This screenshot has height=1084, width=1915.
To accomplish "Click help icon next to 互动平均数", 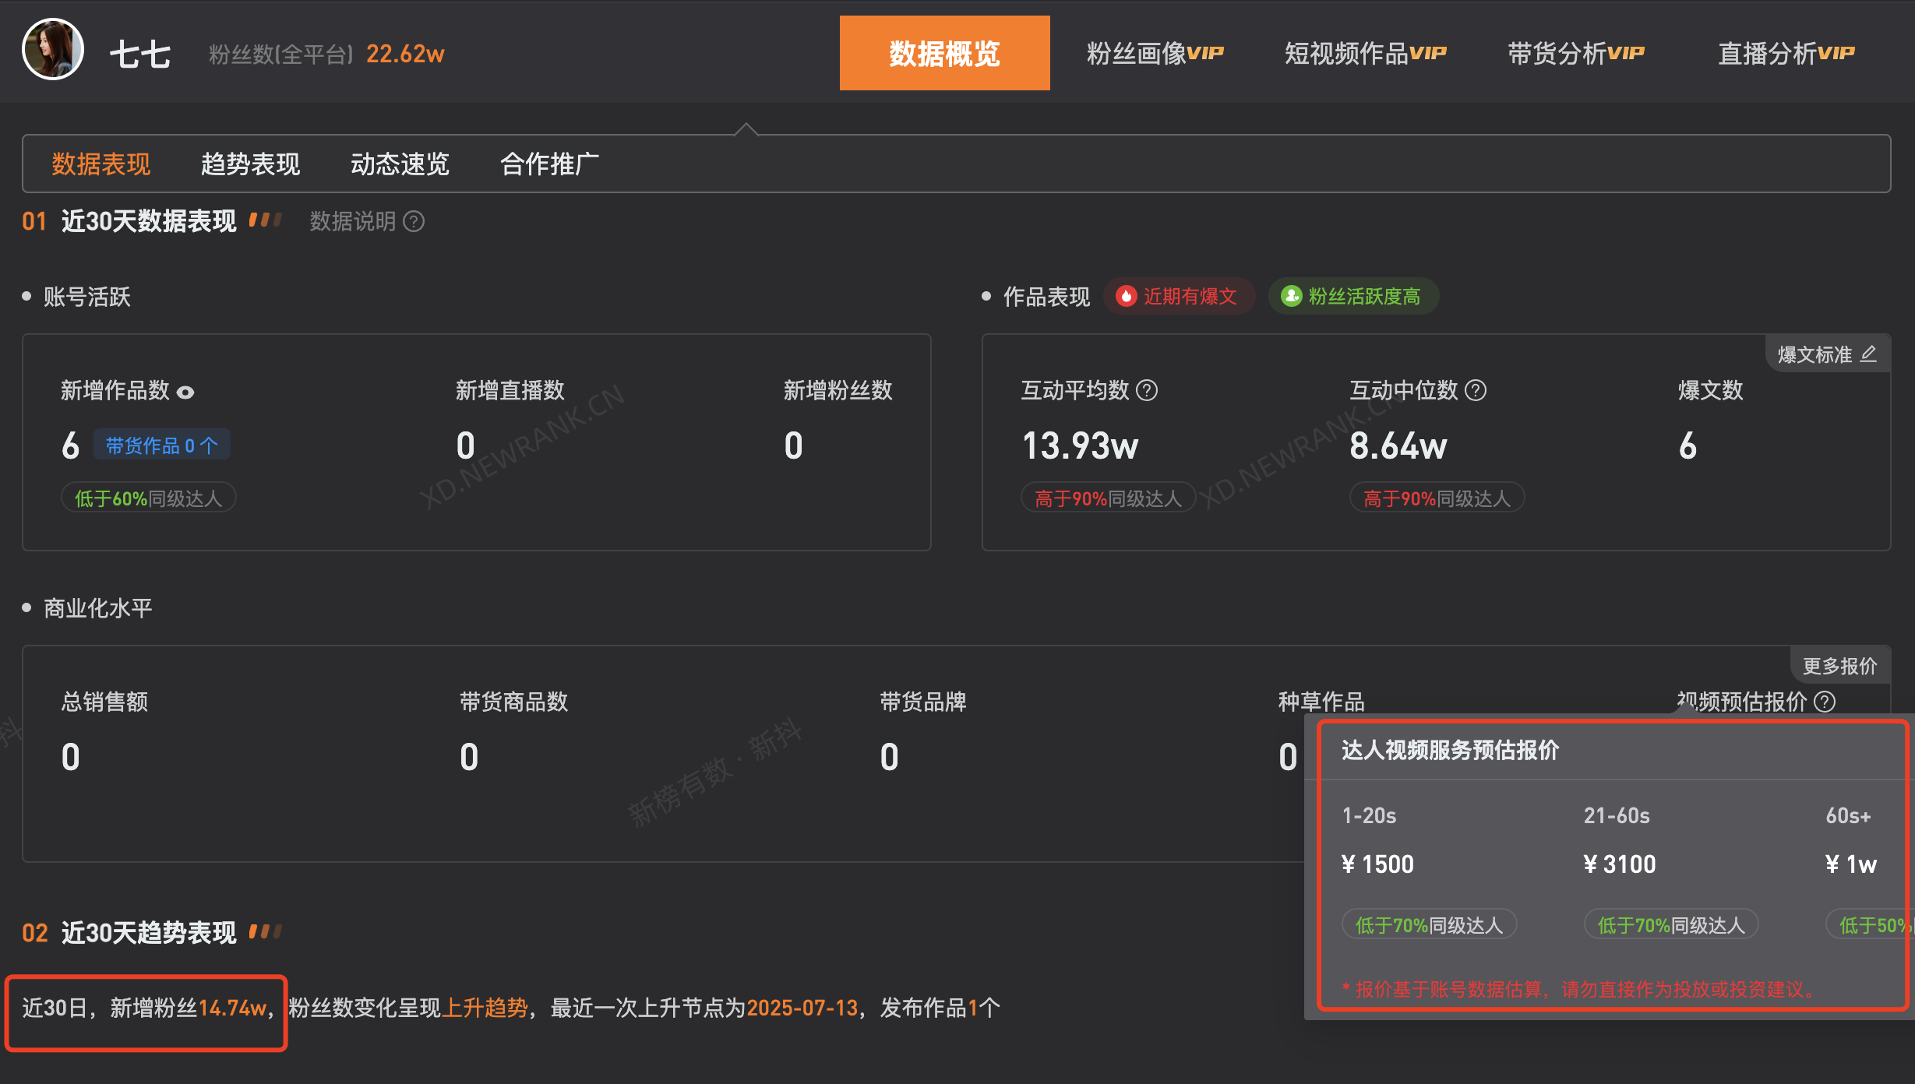I will click(1147, 390).
